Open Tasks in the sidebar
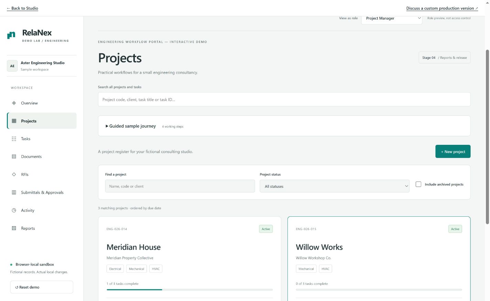Viewport: 490px width, 301px height. tap(42, 139)
